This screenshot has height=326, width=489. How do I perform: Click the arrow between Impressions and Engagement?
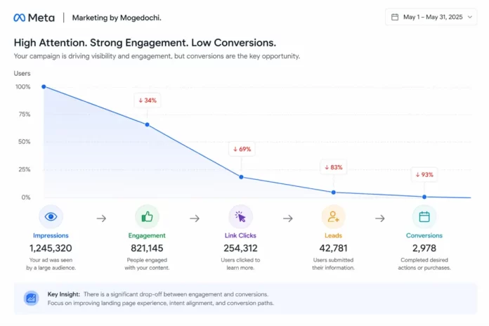(101, 219)
